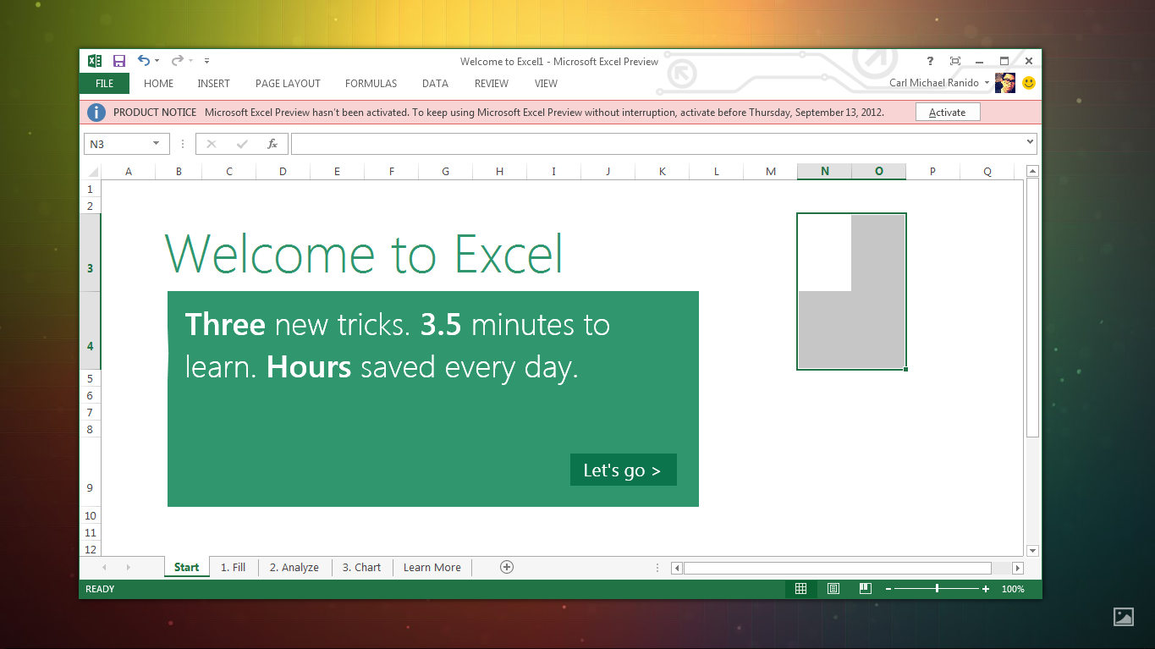
Task: Click the Ribbon Display Options icon
Action: pyautogui.click(x=955, y=61)
